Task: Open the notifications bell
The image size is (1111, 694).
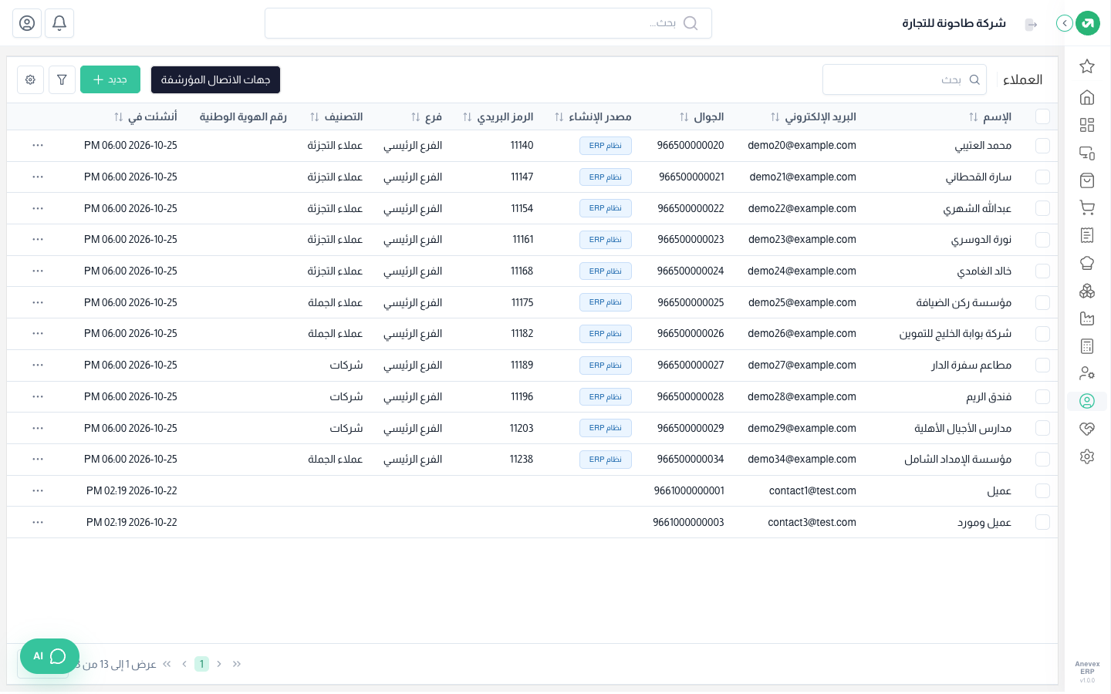Action: [x=59, y=23]
